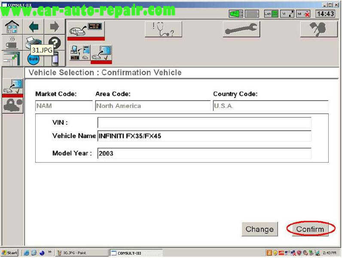Open the car diagnosis tab icon
The image size is (342, 258).
click(86, 30)
